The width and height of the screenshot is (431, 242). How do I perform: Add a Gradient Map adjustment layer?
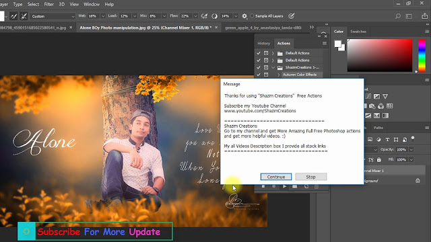click(385, 116)
